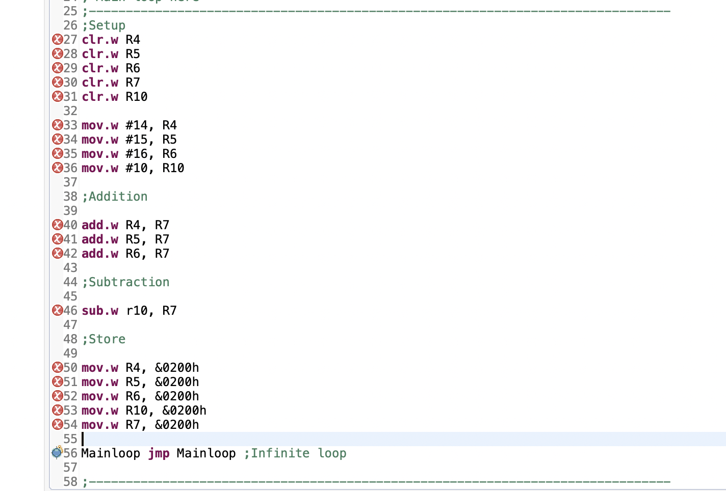This screenshot has width=726, height=491.
Task: Click the error icon next to line 33
Action: [57, 125]
